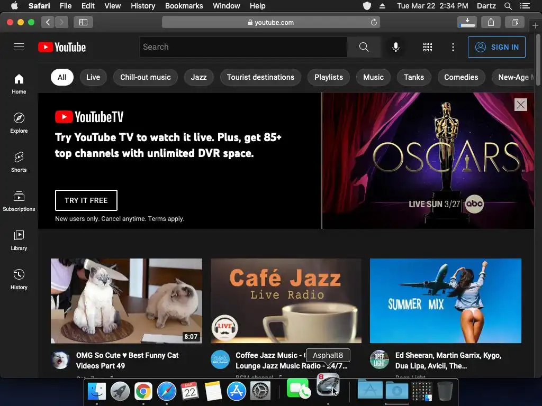Open the funny cat video thumbnail
Screen dimensions: 542x406
coord(127,301)
